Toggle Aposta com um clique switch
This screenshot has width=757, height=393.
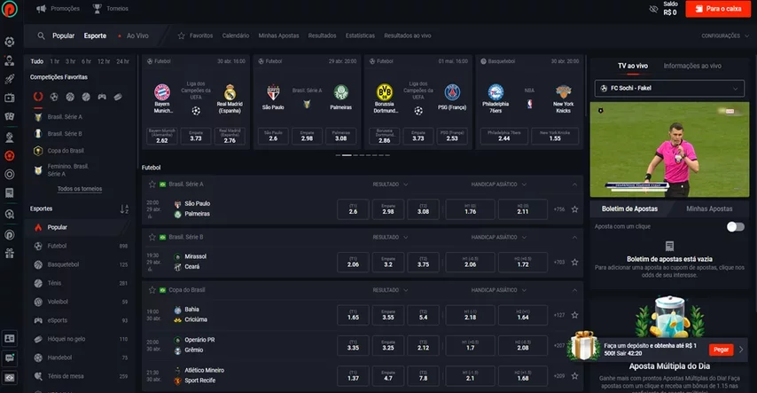735,227
